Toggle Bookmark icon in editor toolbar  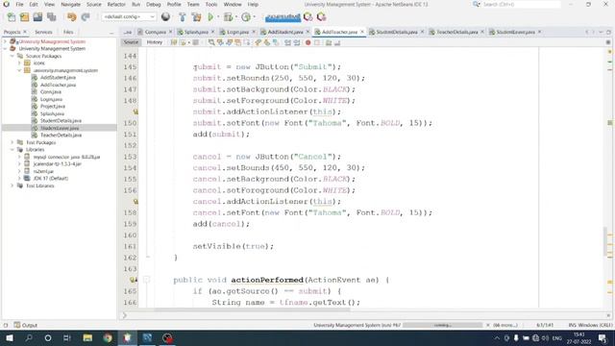pyautogui.click(x=276, y=42)
